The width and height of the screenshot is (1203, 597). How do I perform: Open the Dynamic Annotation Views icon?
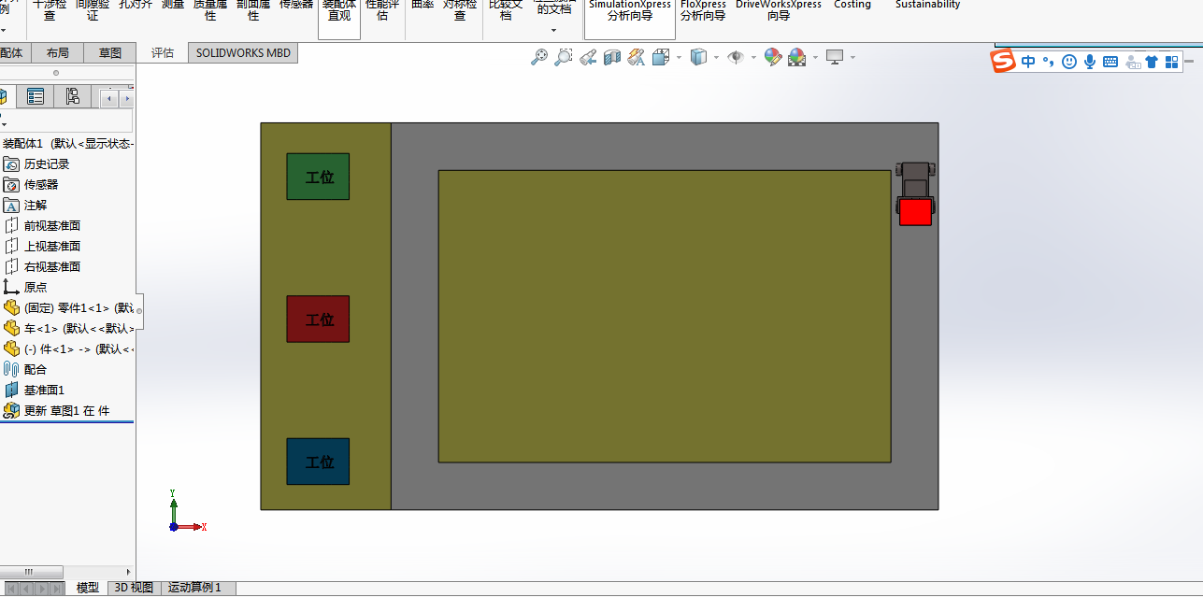click(x=637, y=57)
